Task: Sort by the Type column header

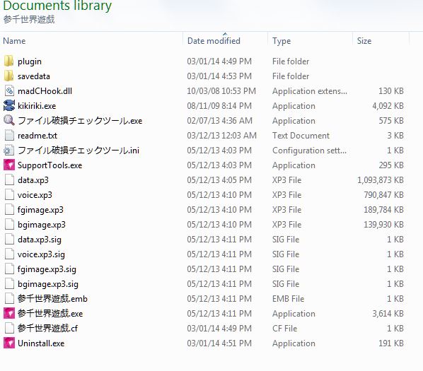Action: point(282,41)
